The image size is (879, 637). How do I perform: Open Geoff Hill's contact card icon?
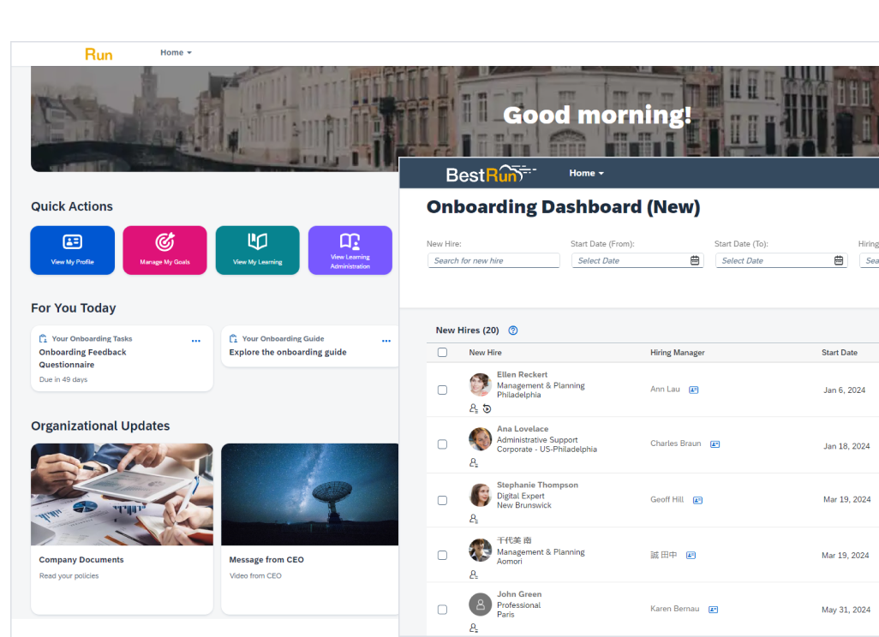pyautogui.click(x=697, y=500)
